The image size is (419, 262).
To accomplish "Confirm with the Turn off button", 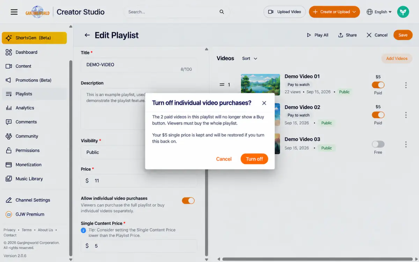I will click(254, 159).
